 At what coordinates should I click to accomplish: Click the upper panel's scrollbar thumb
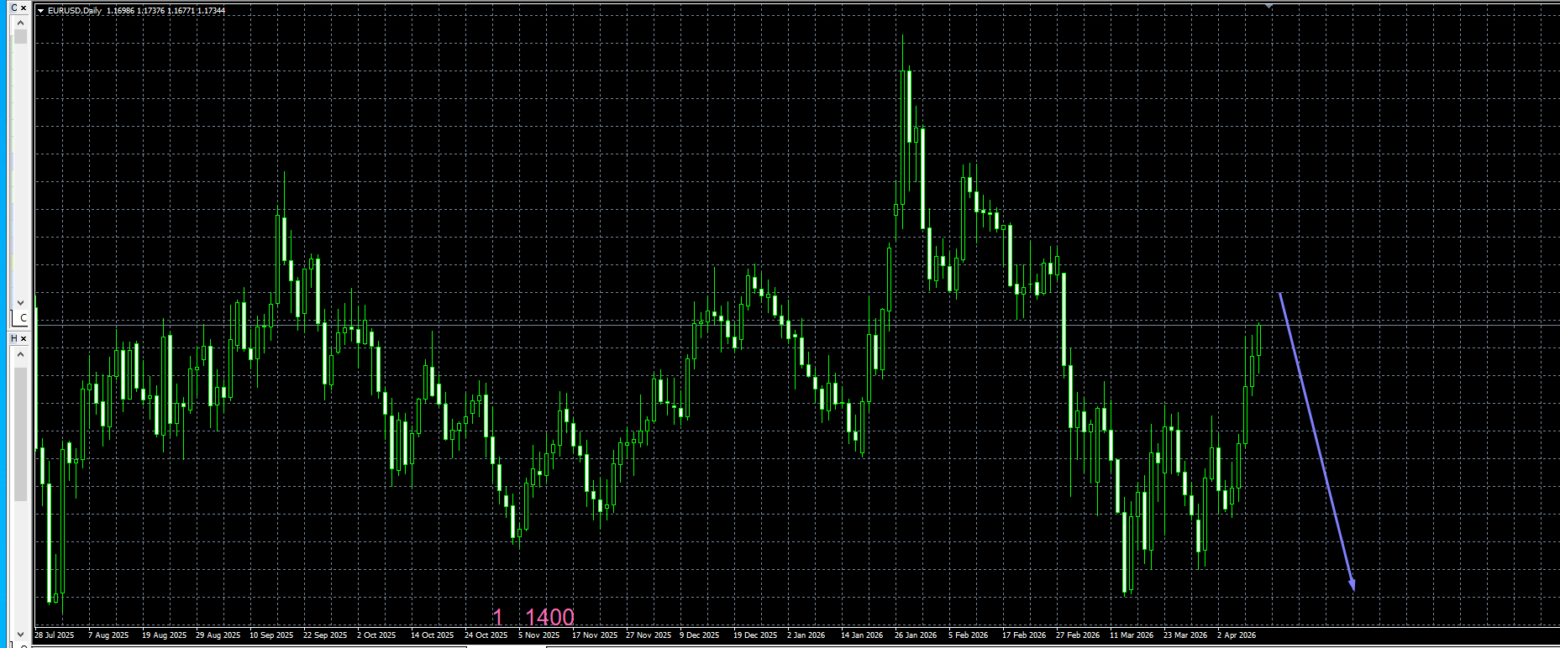pos(21,36)
